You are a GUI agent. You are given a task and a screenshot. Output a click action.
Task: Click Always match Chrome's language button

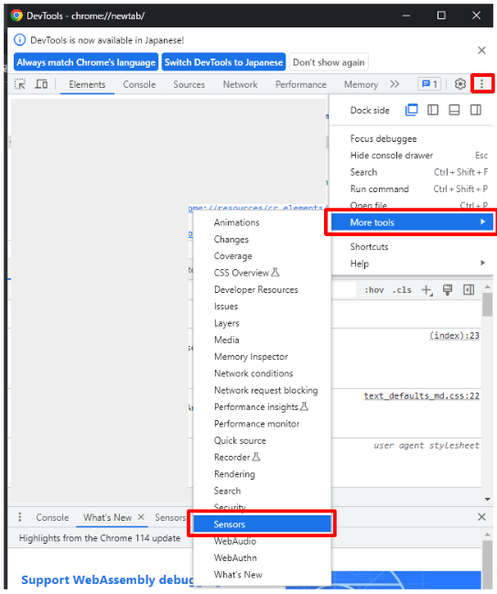(86, 62)
